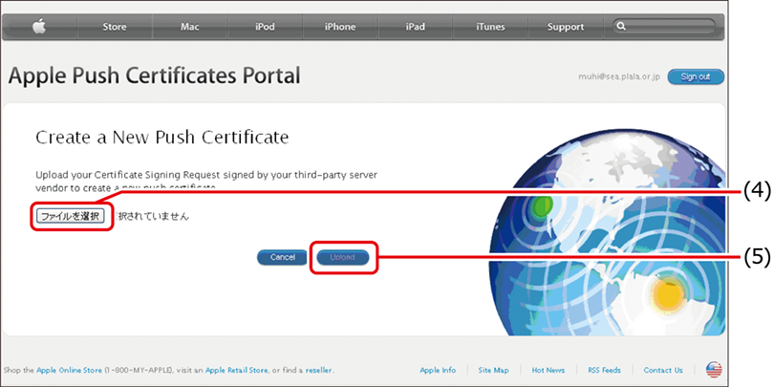This screenshot has height=387, width=774.
Task: Open the Apple Online Store link
Action: tap(69, 370)
